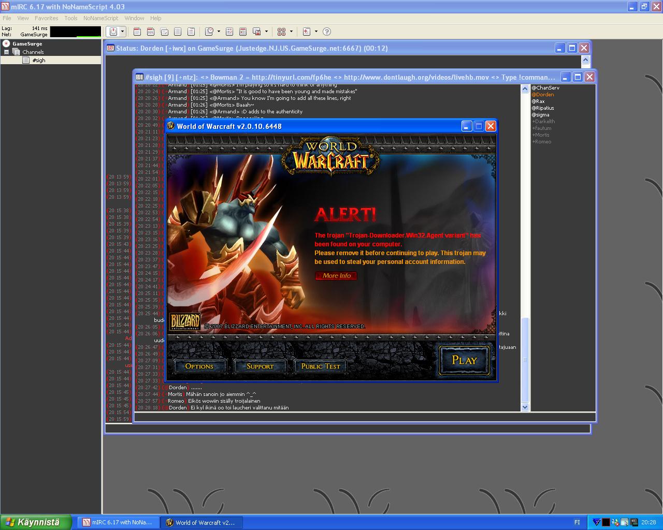Open the View menu

[23, 18]
